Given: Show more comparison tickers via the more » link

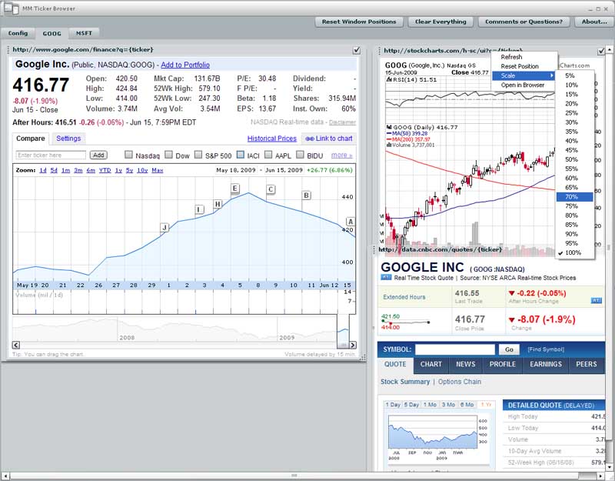Looking at the screenshot, I should pyautogui.click(x=341, y=155).
